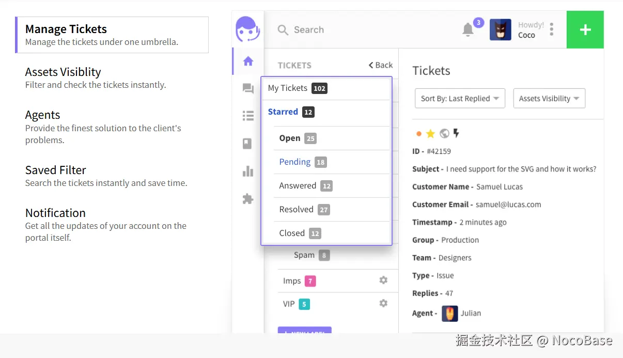Open settings gear for Imps label
The width and height of the screenshot is (623, 358).
pyautogui.click(x=383, y=280)
